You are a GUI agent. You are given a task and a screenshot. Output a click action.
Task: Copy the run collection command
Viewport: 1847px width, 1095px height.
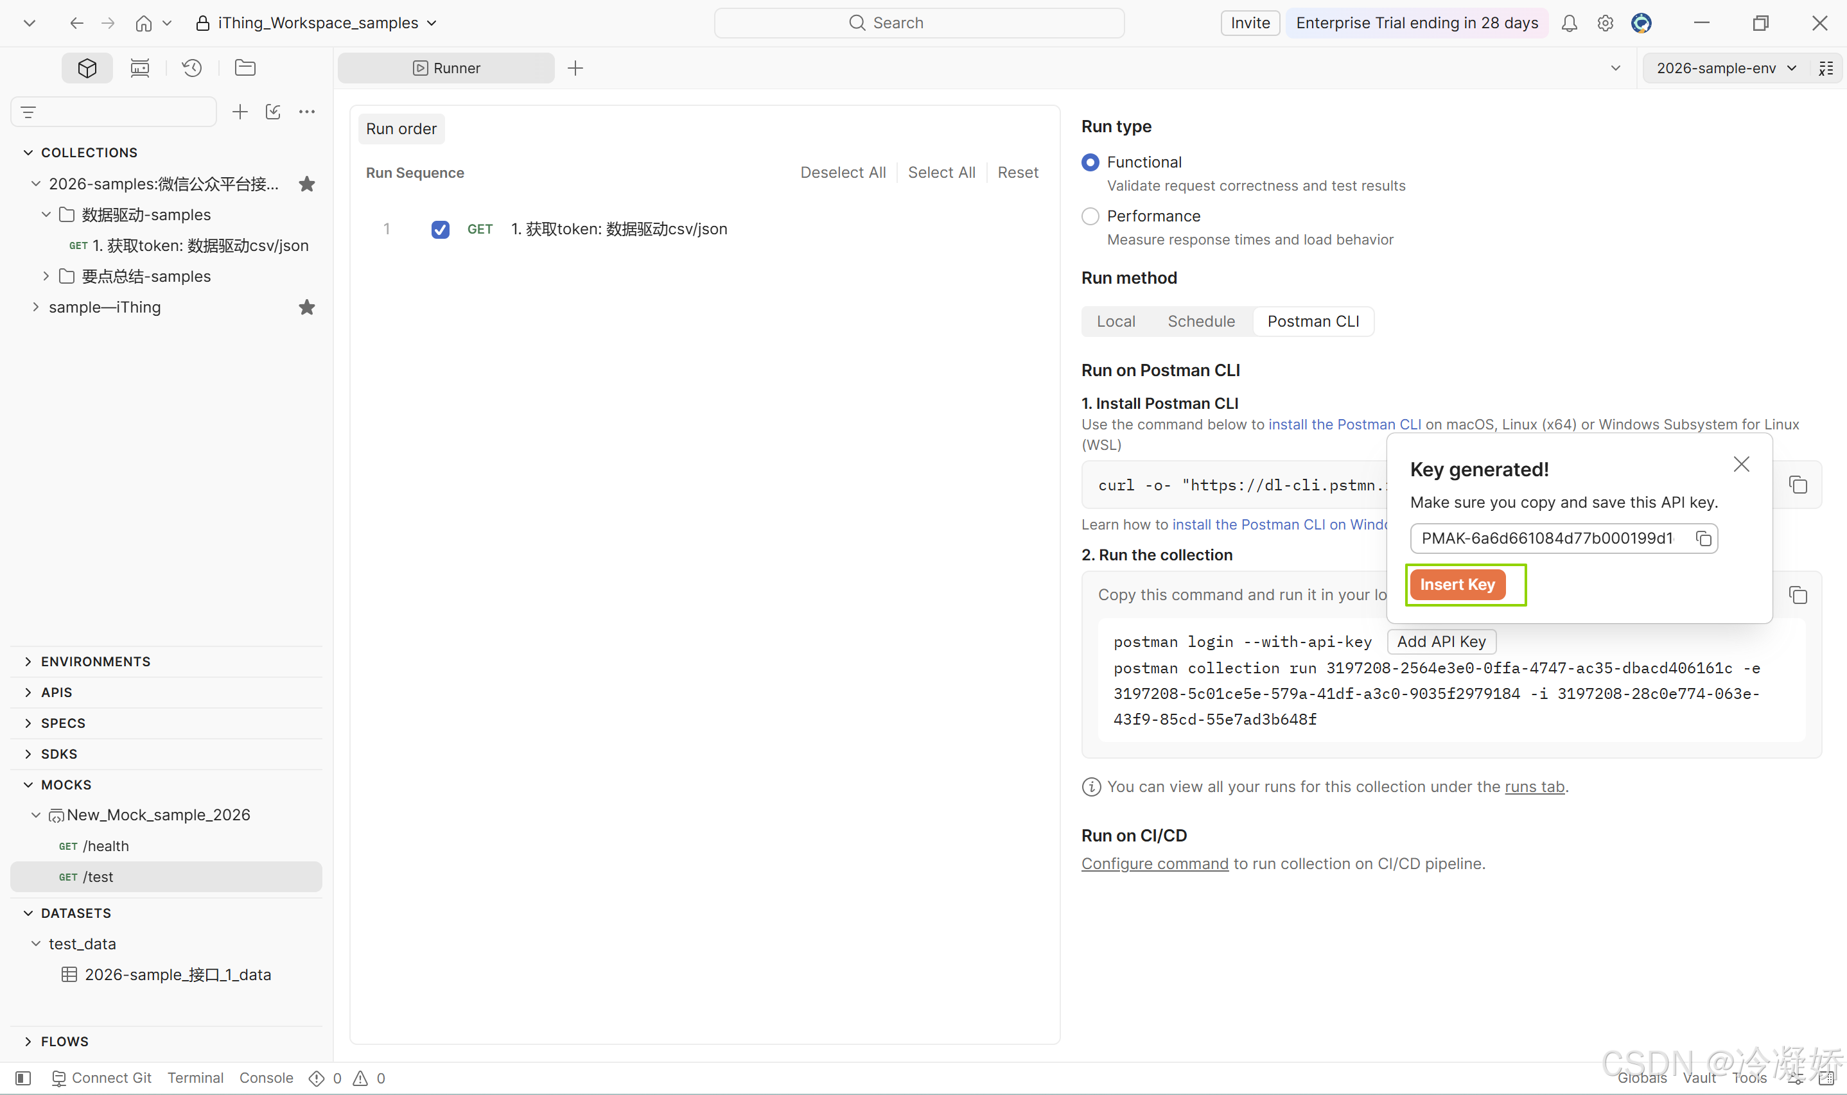pyautogui.click(x=1798, y=595)
